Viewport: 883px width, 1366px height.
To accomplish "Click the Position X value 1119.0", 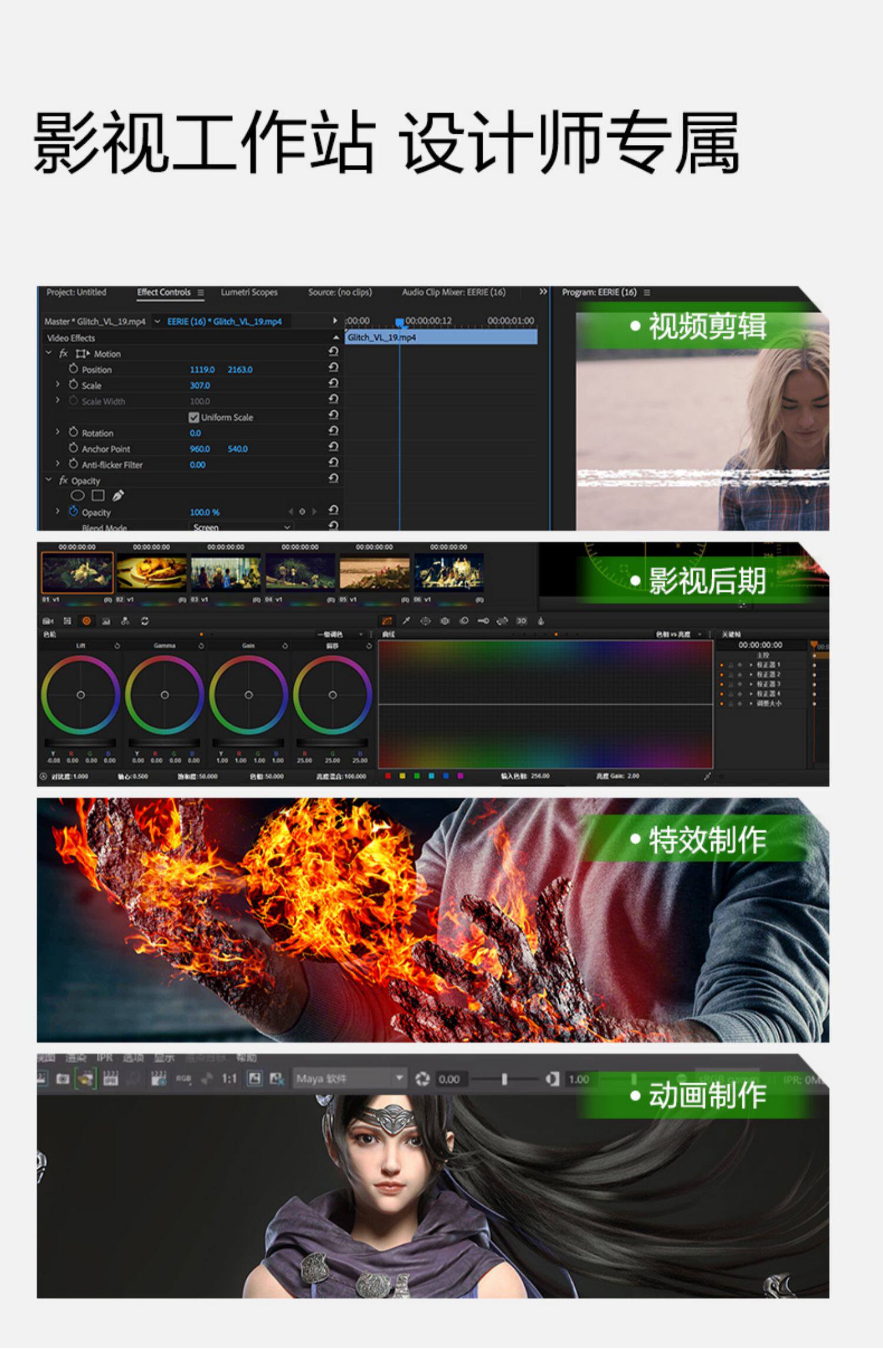I will [x=202, y=370].
